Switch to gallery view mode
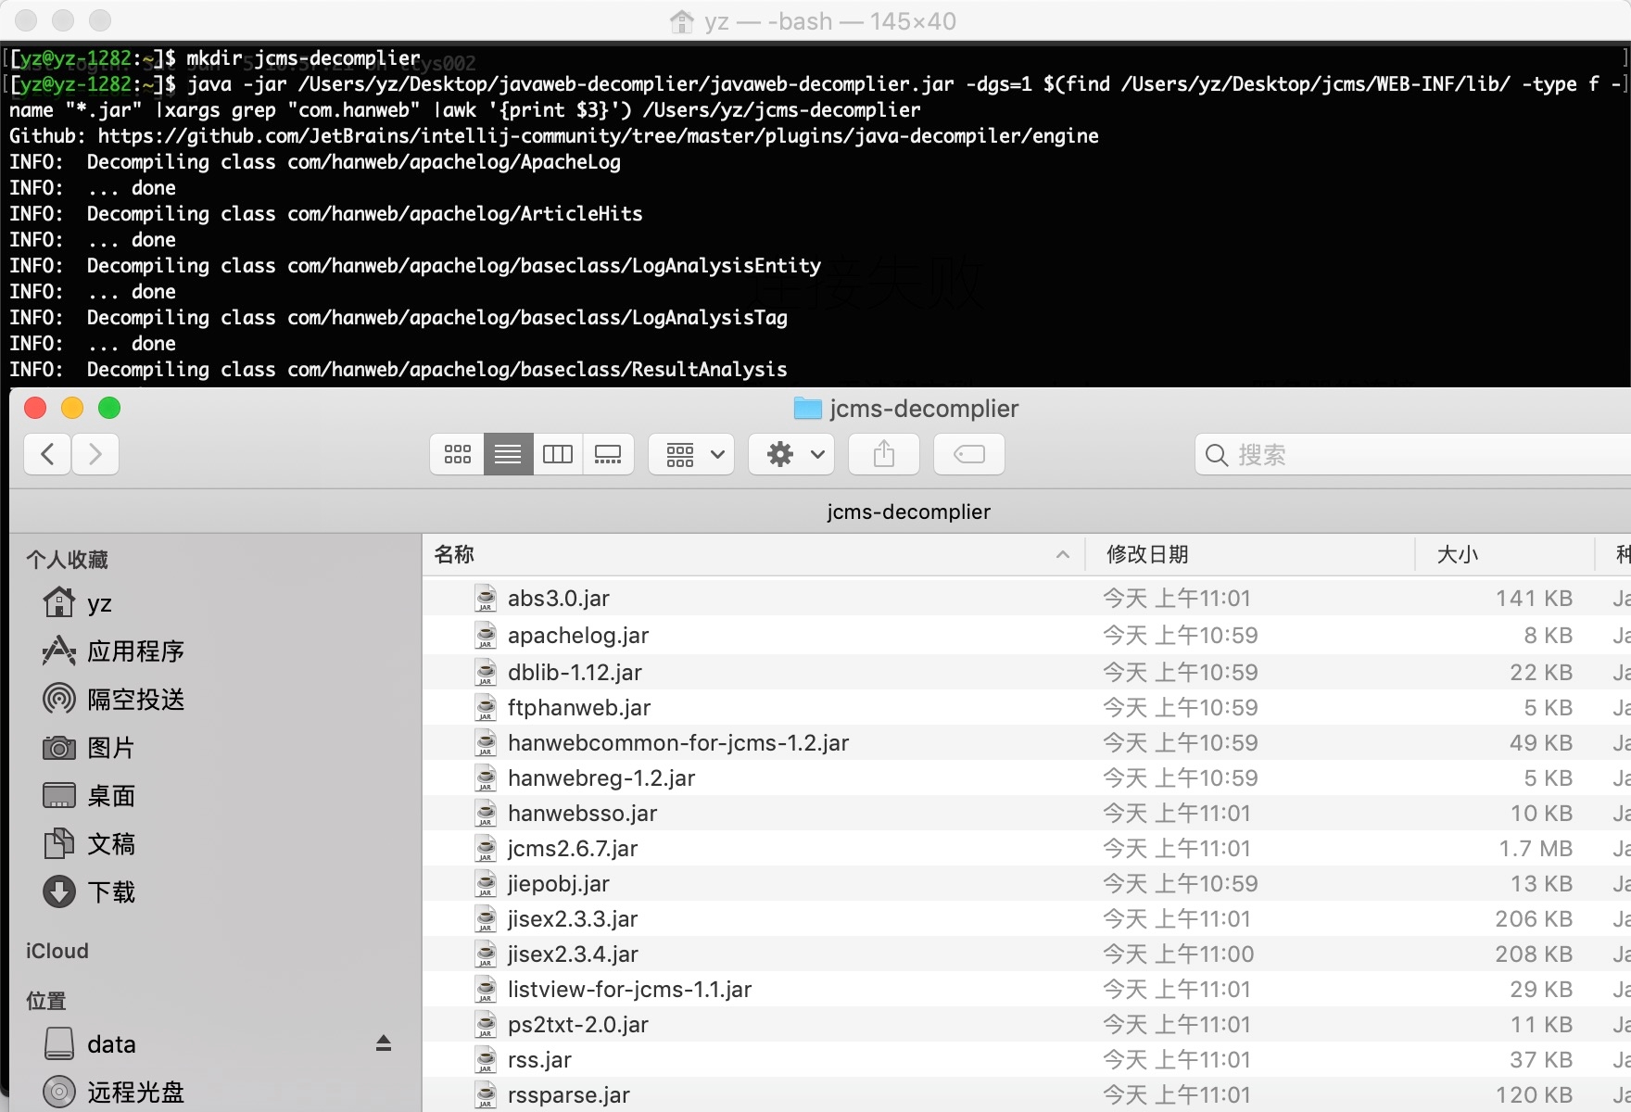The height and width of the screenshot is (1112, 1631). (608, 454)
